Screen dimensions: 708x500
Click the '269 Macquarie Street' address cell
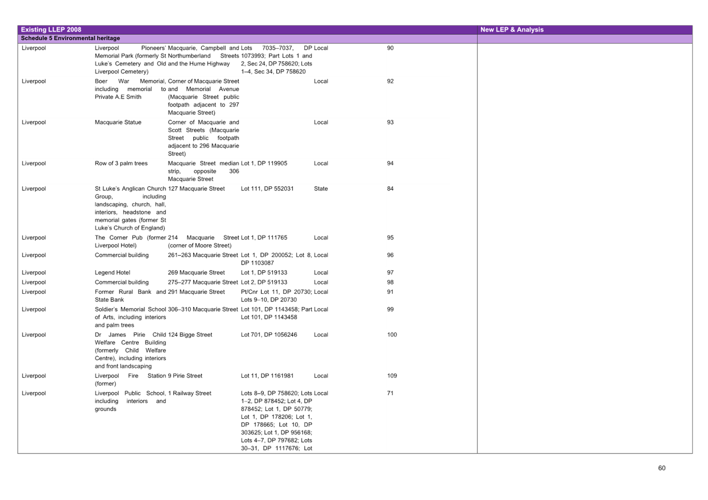coord(196,273)
